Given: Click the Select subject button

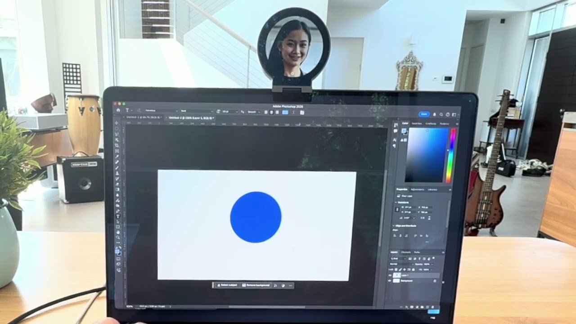Looking at the screenshot, I should coord(227,285).
